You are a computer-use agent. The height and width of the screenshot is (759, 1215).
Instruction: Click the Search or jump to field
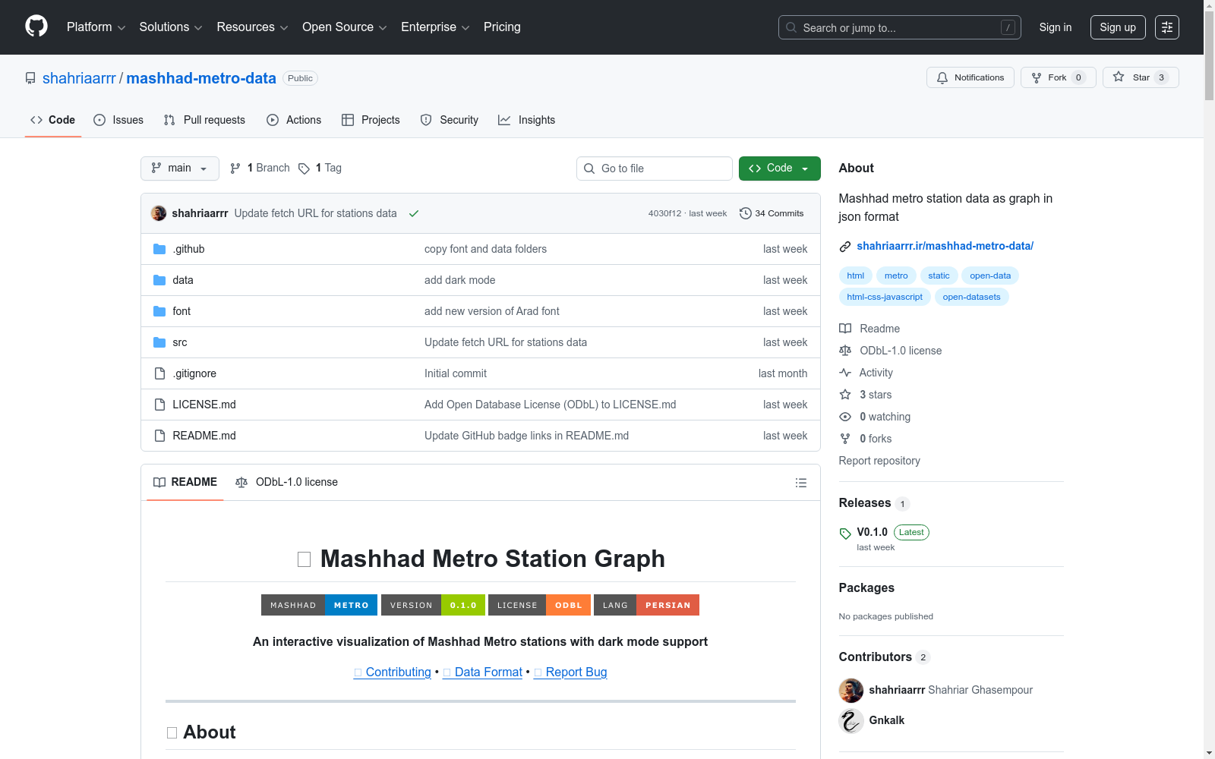(900, 27)
